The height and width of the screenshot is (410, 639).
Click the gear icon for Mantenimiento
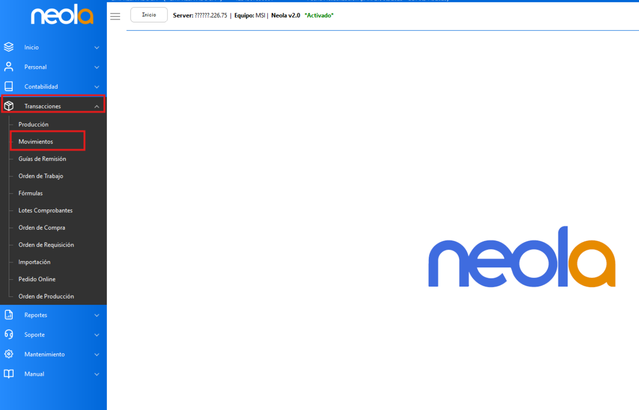9,354
